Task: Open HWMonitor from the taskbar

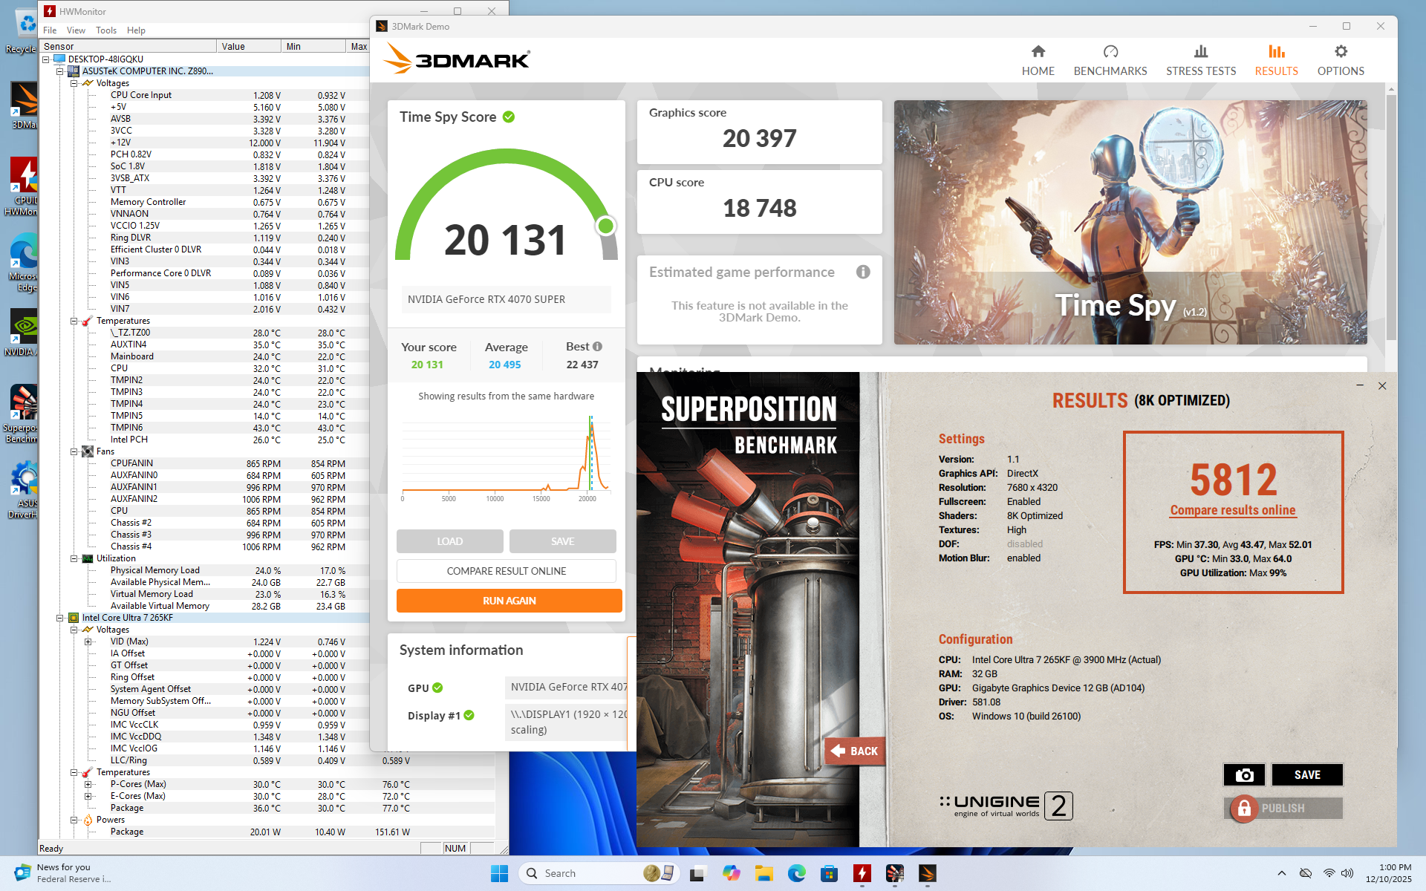Action: coord(862,873)
